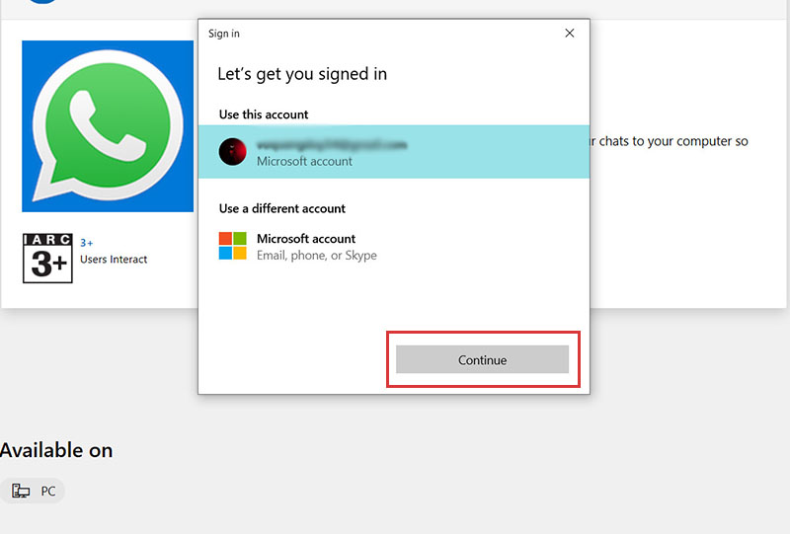Click the PC device icon

pyautogui.click(x=21, y=491)
